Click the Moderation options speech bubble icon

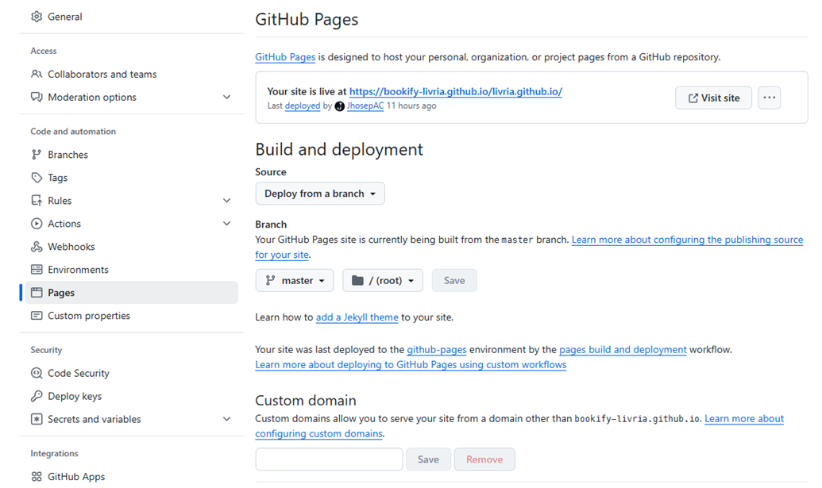[x=37, y=97]
